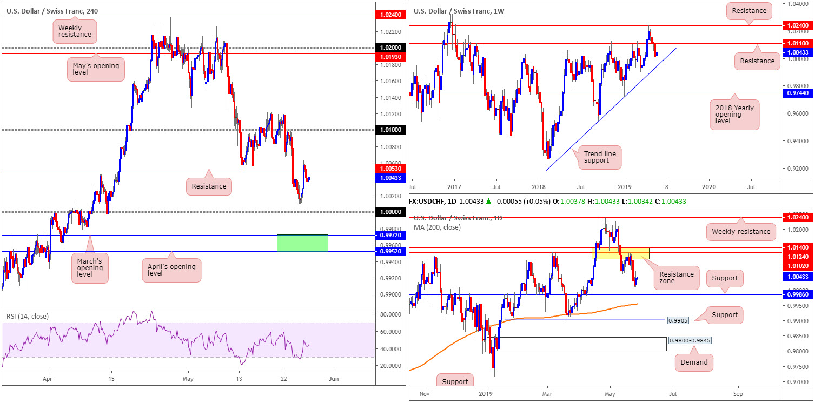Select the blue 1.00433 label on daily chart
The height and width of the screenshot is (403, 815).
pyautogui.click(x=798, y=277)
